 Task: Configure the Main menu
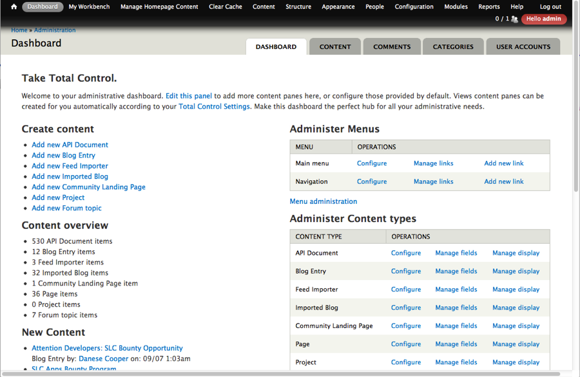click(x=371, y=163)
